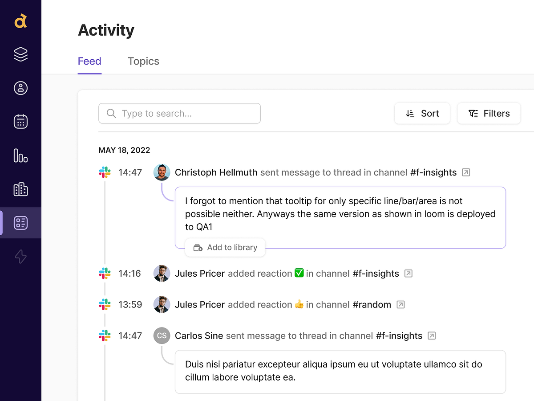
Task: Click the orange app logo in sidebar
Action: (x=20, y=20)
